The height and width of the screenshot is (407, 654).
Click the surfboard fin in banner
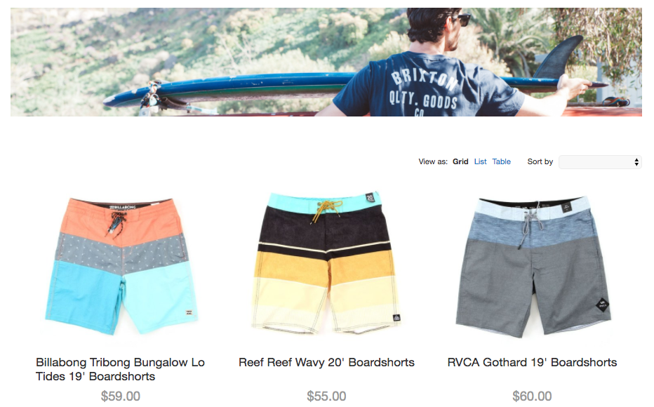point(557,57)
